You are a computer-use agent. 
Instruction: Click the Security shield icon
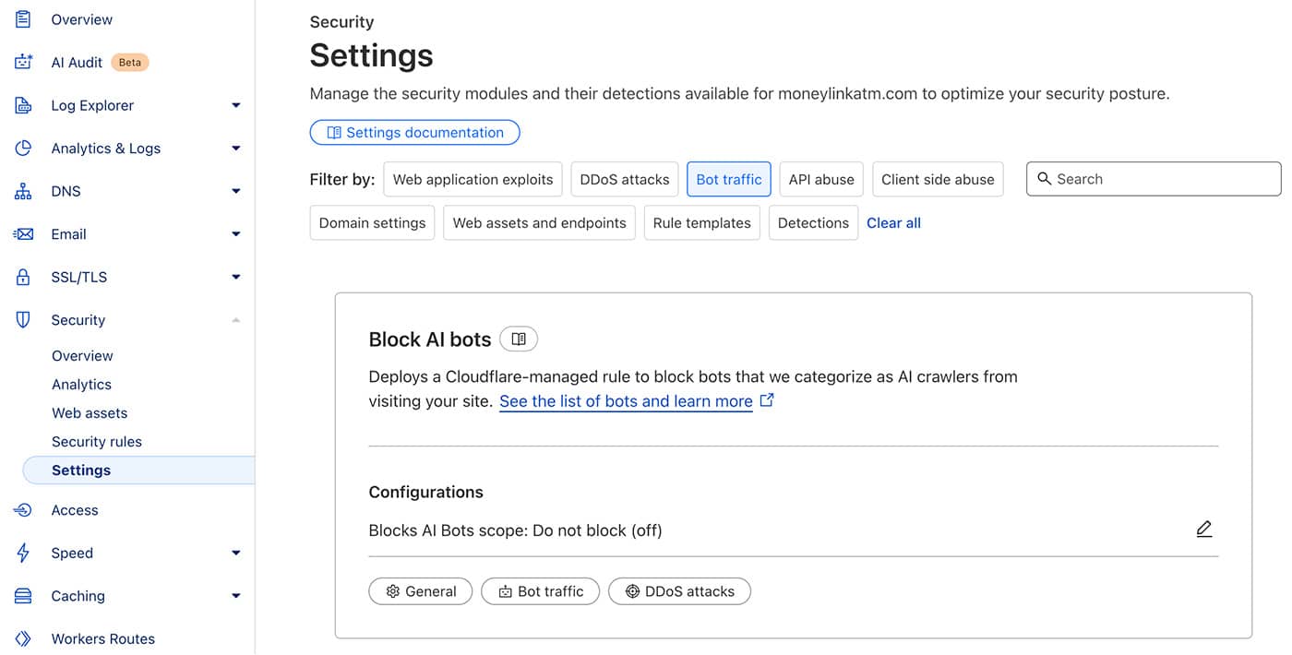[x=23, y=319]
